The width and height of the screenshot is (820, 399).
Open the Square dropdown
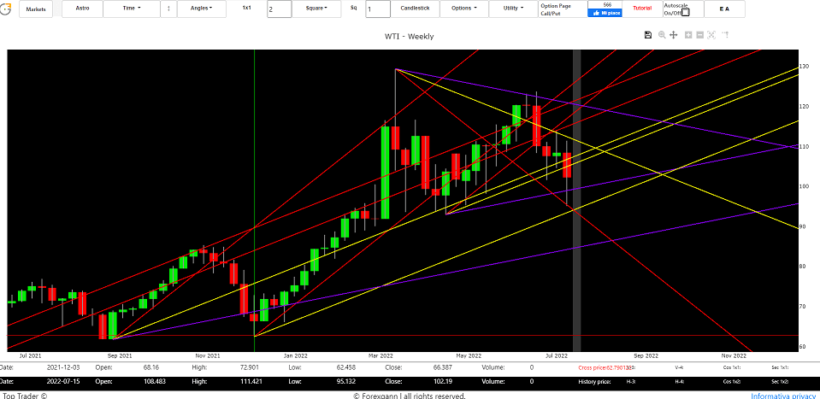(316, 9)
